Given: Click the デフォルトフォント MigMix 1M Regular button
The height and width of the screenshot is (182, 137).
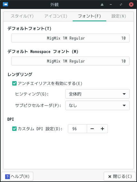Looking at the screenshot, I should click(70, 38).
